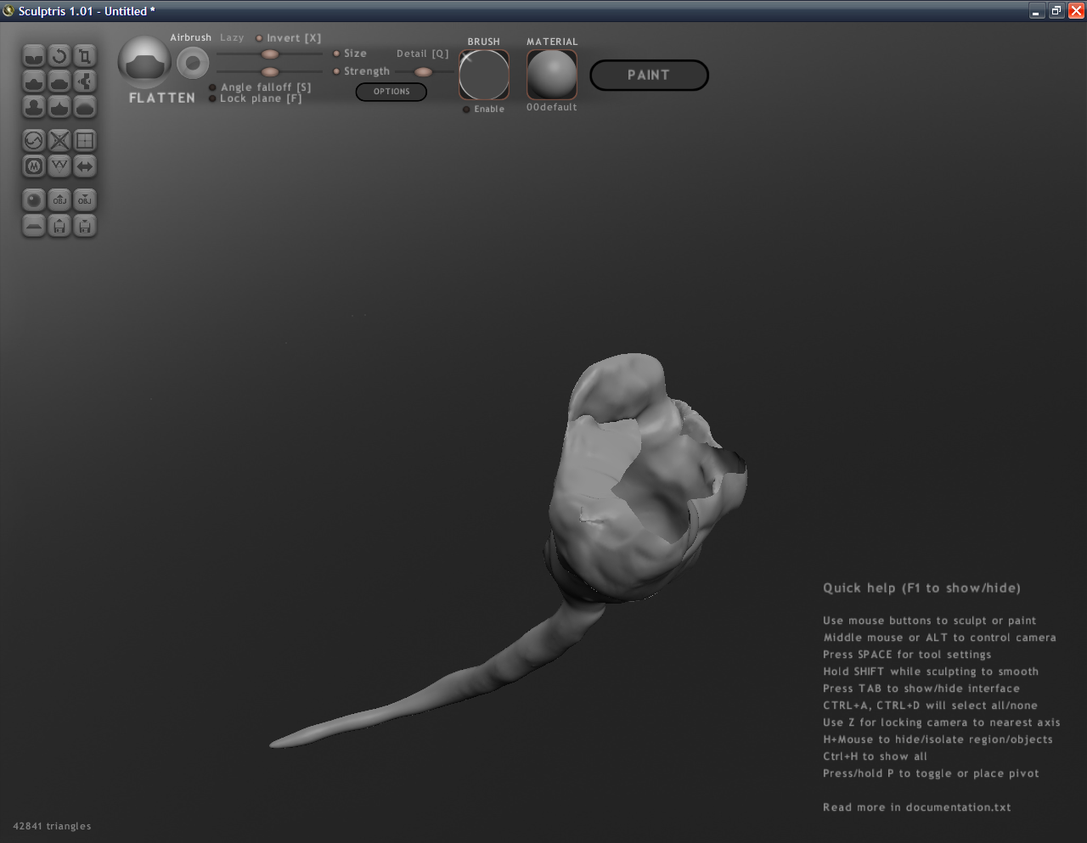Create a new sphere with the sphere icon
The image size is (1087, 843).
click(34, 200)
